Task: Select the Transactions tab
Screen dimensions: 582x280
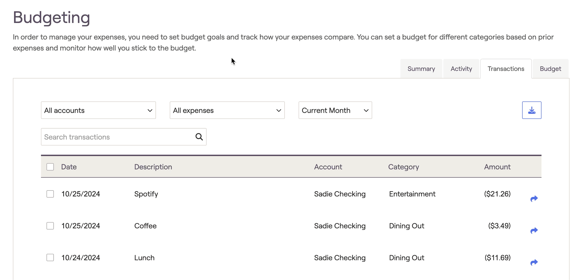Action: coord(506,69)
